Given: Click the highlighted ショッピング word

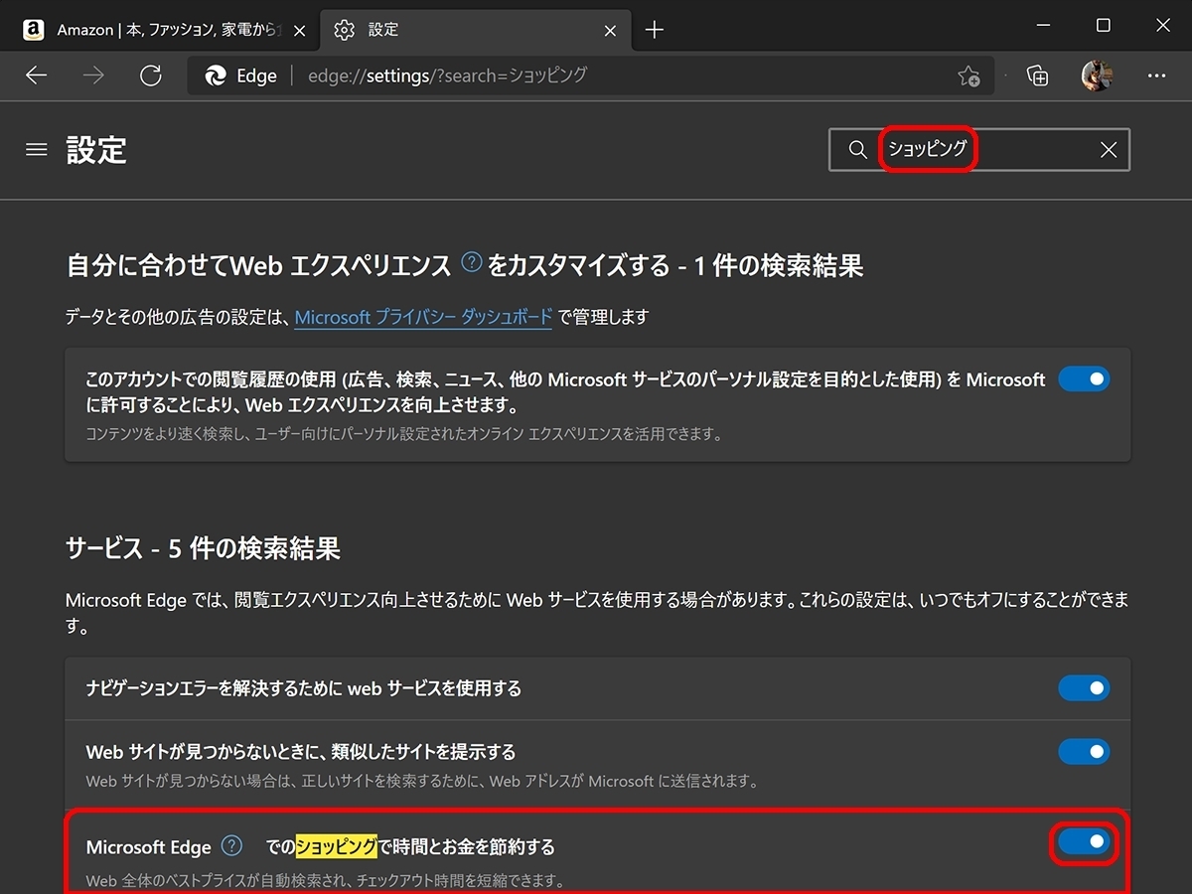Looking at the screenshot, I should pos(337,846).
